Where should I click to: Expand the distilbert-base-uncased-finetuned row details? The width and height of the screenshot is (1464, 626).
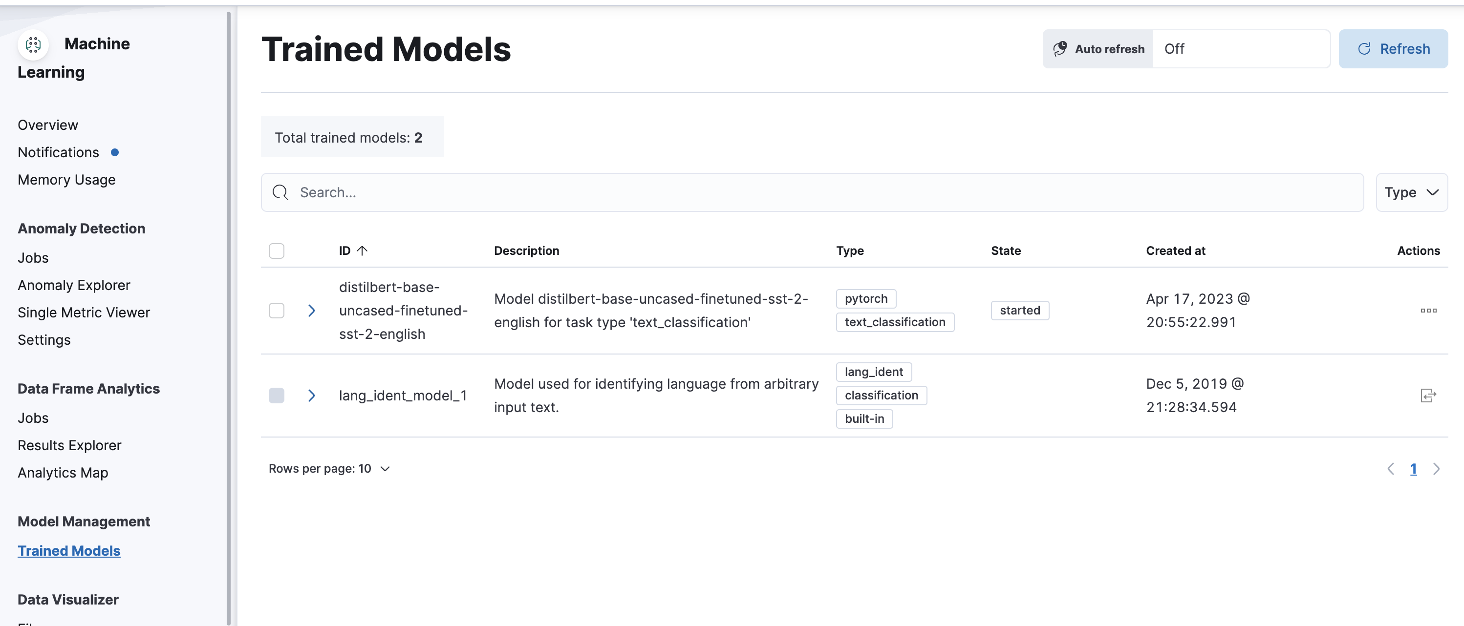coord(311,311)
